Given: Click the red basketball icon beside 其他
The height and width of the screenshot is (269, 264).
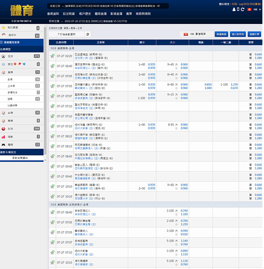Looking at the screenshot, I should click(x=15, y=64).
